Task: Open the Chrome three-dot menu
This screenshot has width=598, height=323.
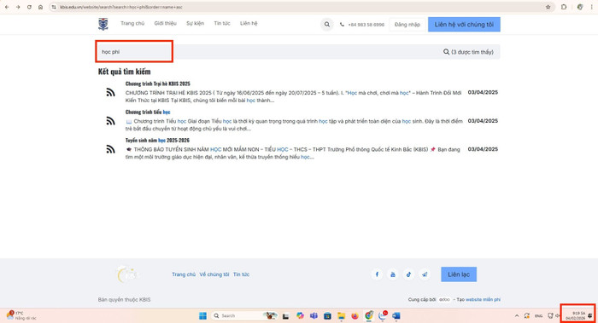Action: coord(591,7)
